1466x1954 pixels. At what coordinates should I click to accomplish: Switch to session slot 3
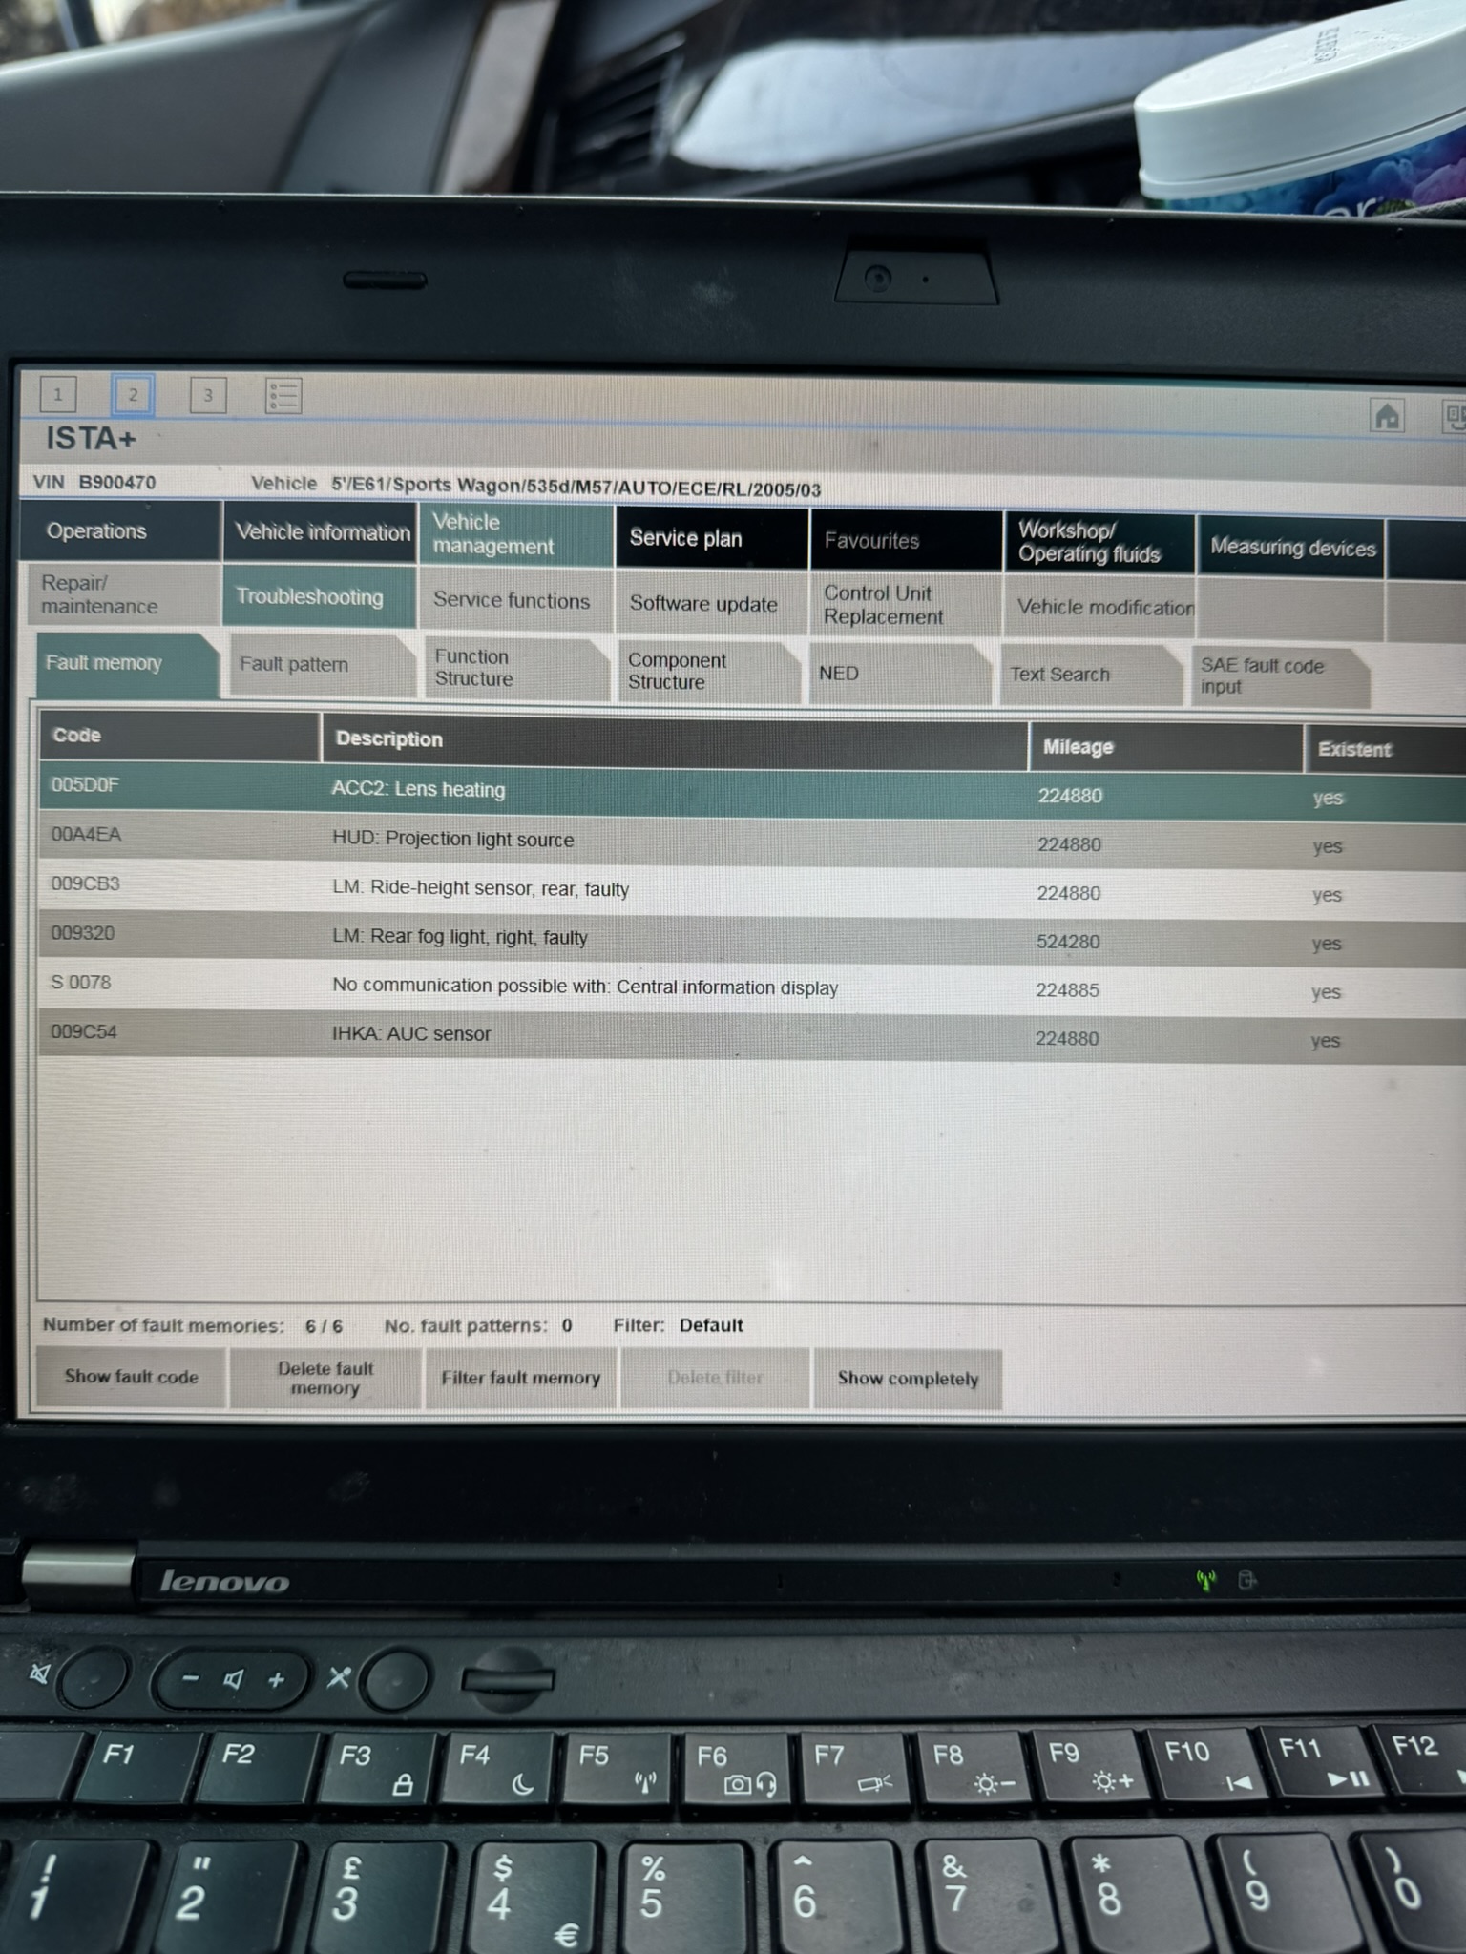pyautogui.click(x=208, y=394)
